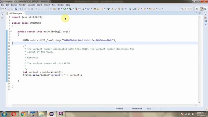Maximize the editor area
Viewport: 208px width, 117px height.
coord(200,13)
